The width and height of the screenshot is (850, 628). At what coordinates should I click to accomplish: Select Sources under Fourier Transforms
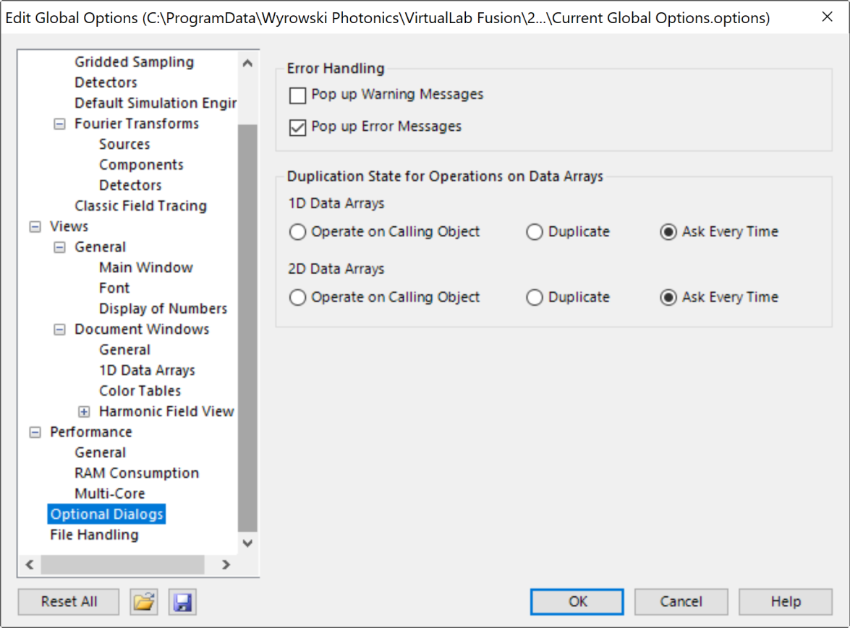[124, 144]
